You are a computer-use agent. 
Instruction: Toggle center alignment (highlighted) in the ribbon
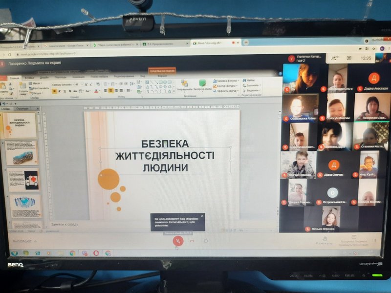pyautogui.click(x=111, y=91)
